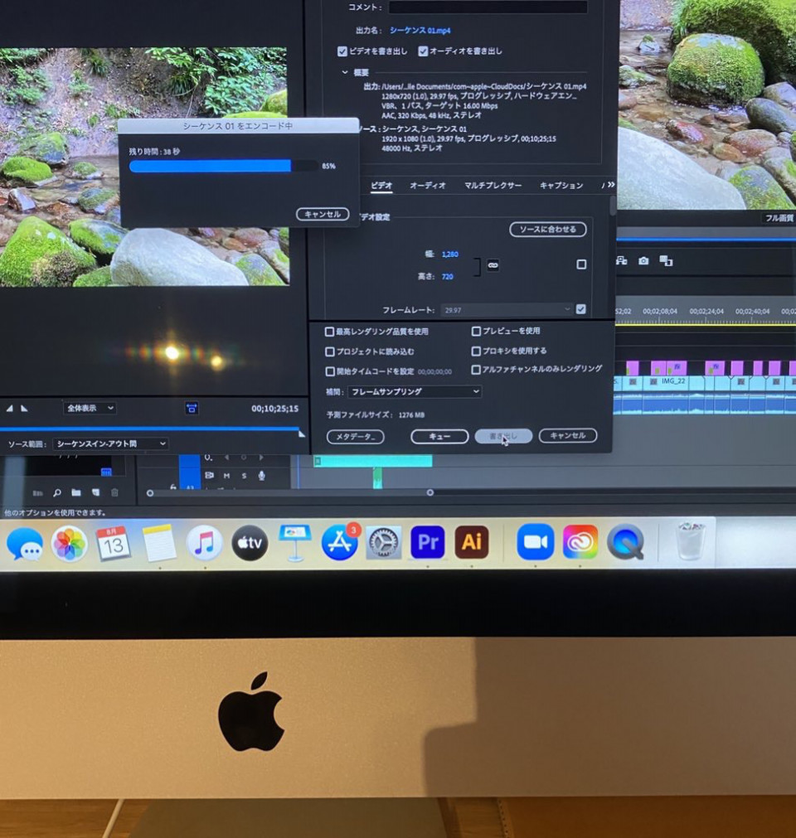Open the ソース範囲 dropdown
Screen dimensions: 796x838
tap(110, 443)
